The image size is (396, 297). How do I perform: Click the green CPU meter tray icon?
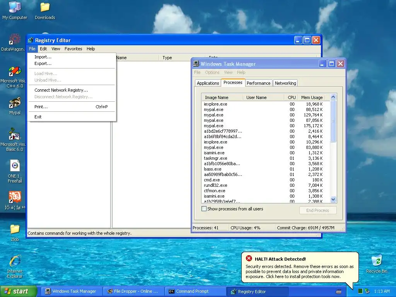360,291
